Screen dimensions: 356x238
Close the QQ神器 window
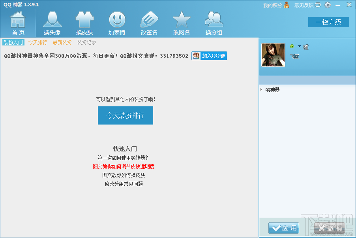pyautogui.click(x=349, y=5)
